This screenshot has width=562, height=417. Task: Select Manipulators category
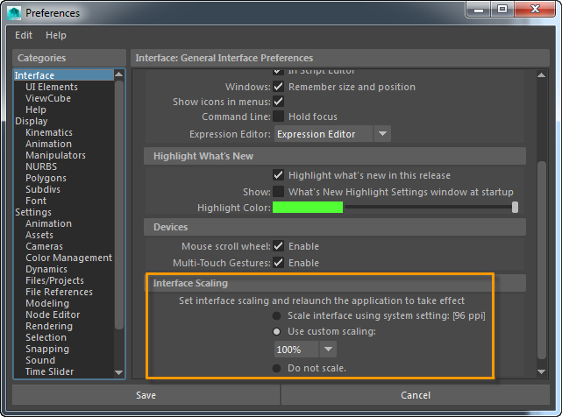coord(55,155)
